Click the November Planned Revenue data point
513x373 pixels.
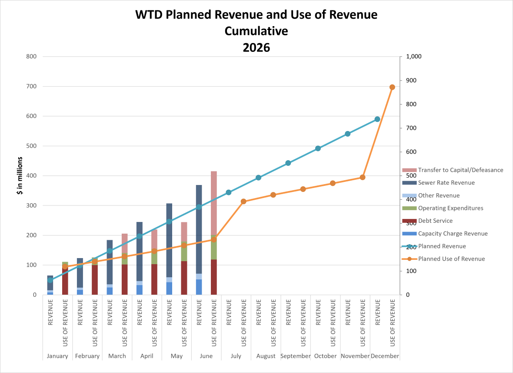[x=348, y=134]
